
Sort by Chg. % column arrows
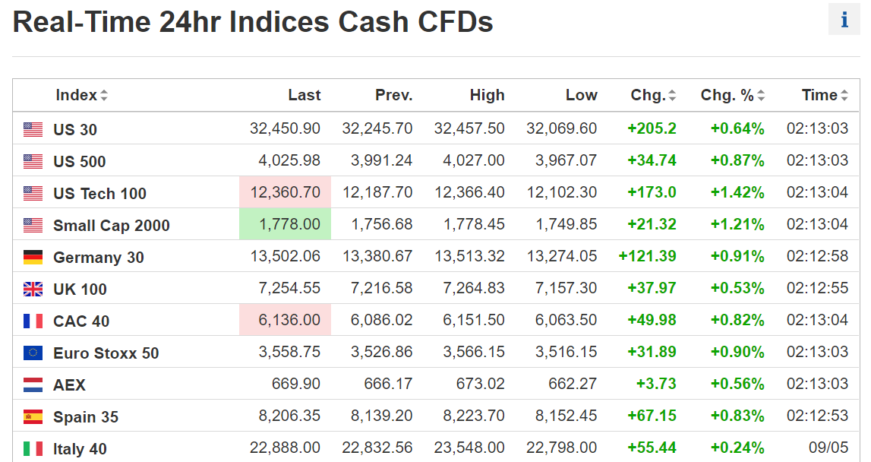(761, 96)
